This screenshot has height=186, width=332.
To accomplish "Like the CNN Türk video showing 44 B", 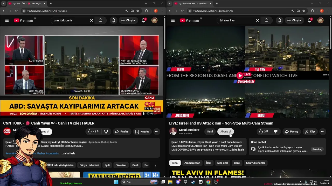I will (x=93, y=131).
